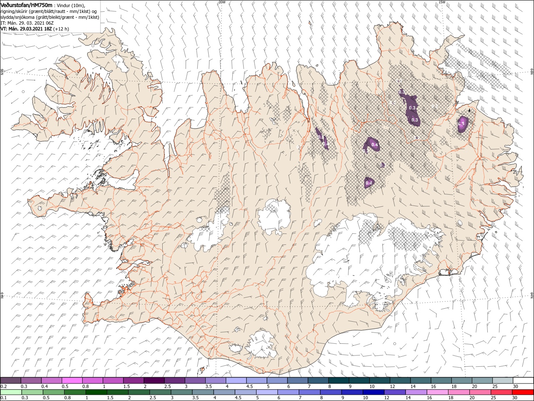Click the initial time line IT: Mán. 29. 03. 2021 06Z
Screen dimensions: 534x401
pyautogui.click(x=26, y=23)
